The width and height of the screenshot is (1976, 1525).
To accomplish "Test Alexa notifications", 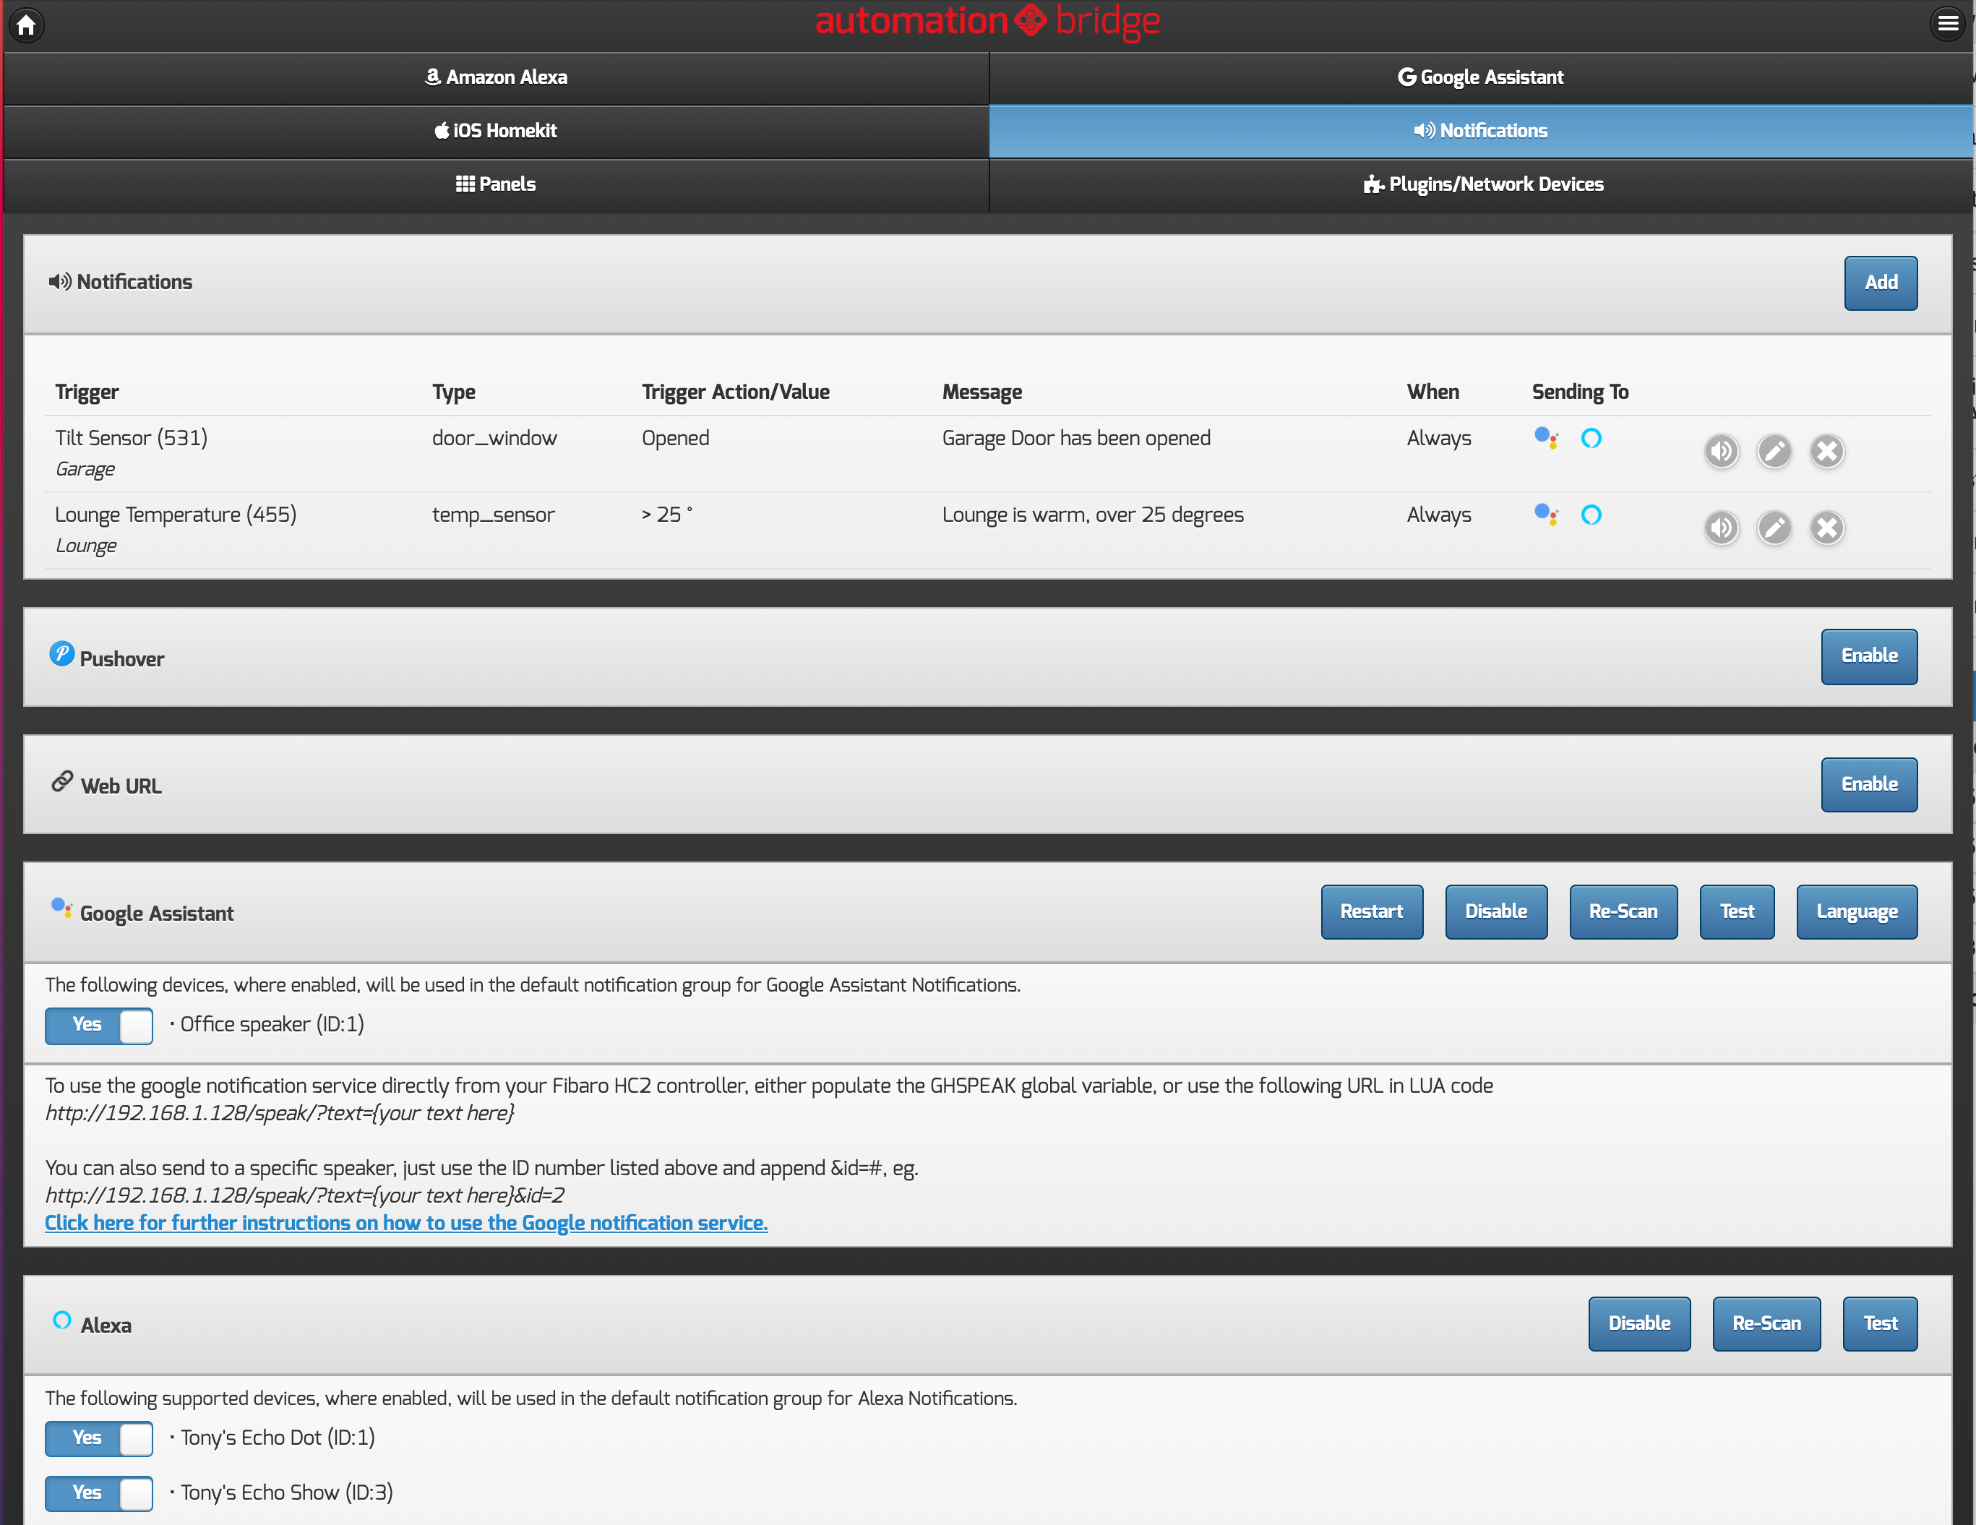I will [x=1880, y=1324].
